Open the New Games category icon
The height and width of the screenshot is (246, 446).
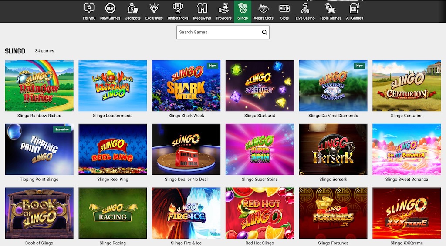(x=110, y=8)
